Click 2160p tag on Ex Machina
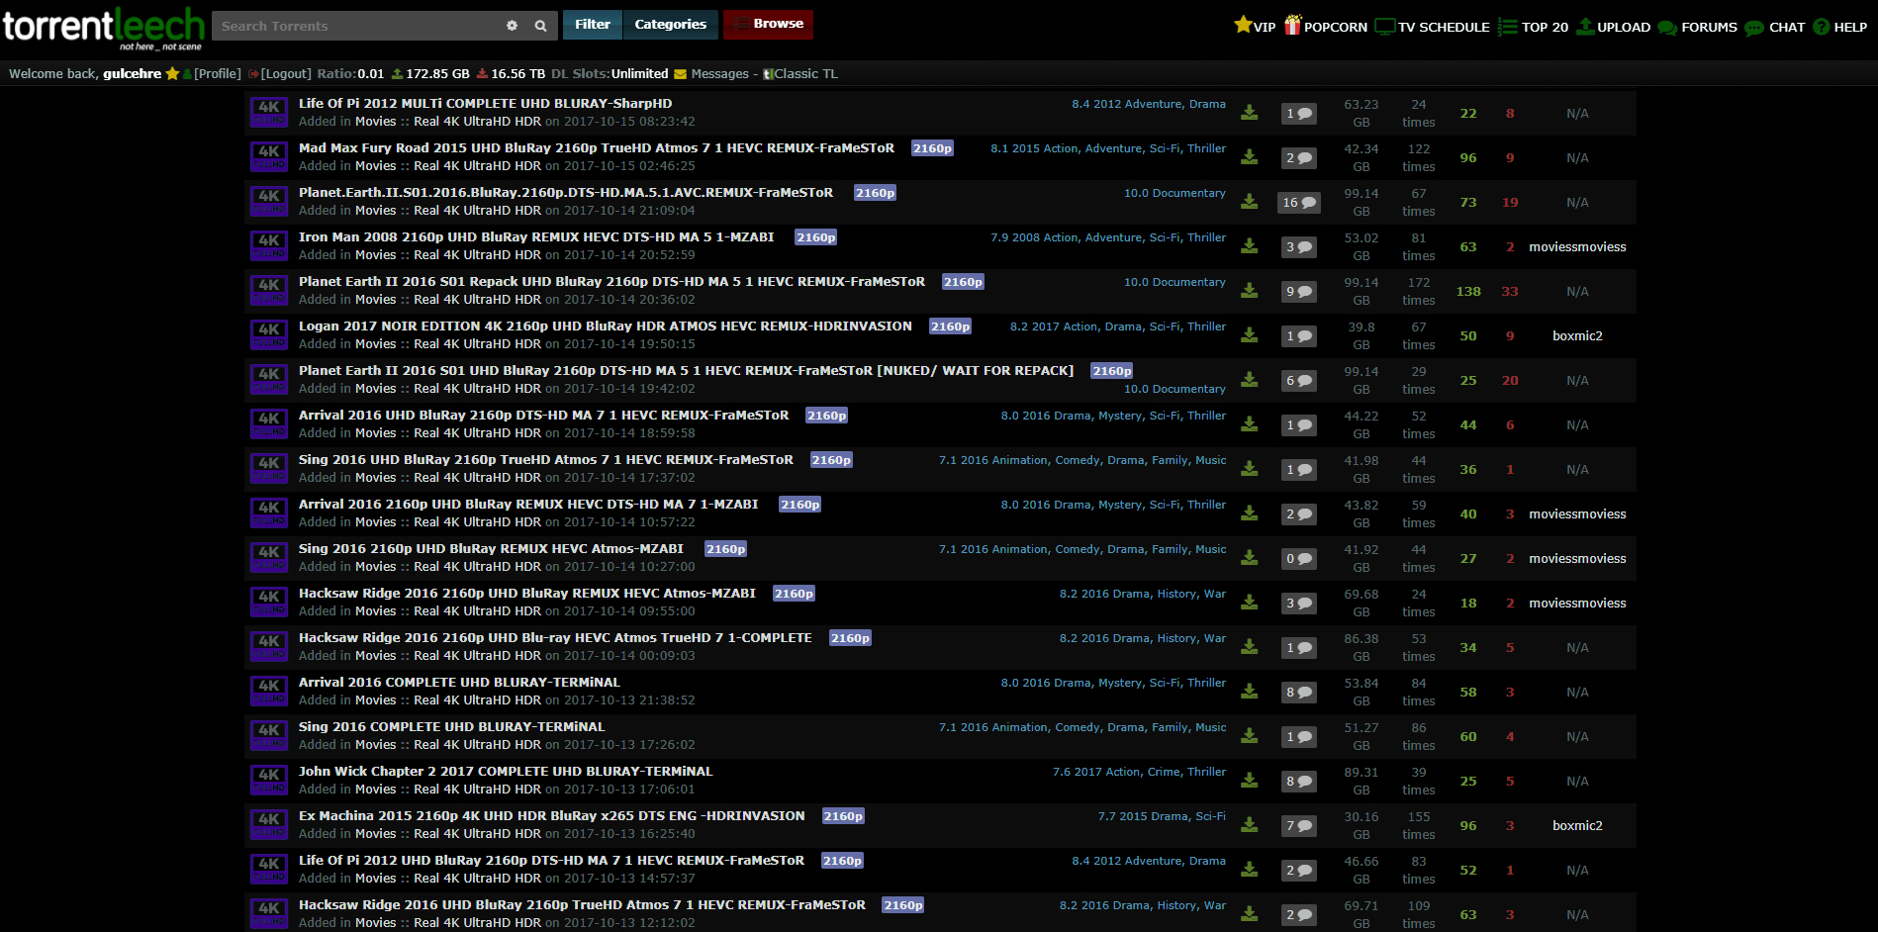Image resolution: width=1878 pixels, height=932 pixels. pos(843,816)
